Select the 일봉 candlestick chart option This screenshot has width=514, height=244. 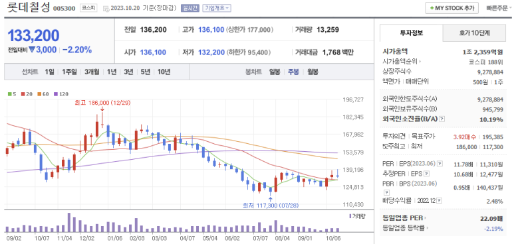pyautogui.click(x=275, y=72)
